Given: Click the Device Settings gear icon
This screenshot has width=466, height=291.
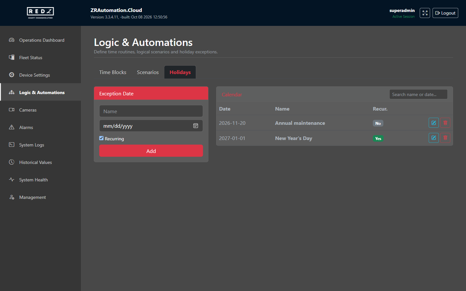Looking at the screenshot, I should [12, 75].
